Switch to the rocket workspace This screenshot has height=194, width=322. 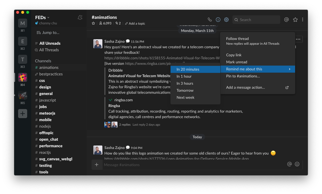click(x=23, y=95)
